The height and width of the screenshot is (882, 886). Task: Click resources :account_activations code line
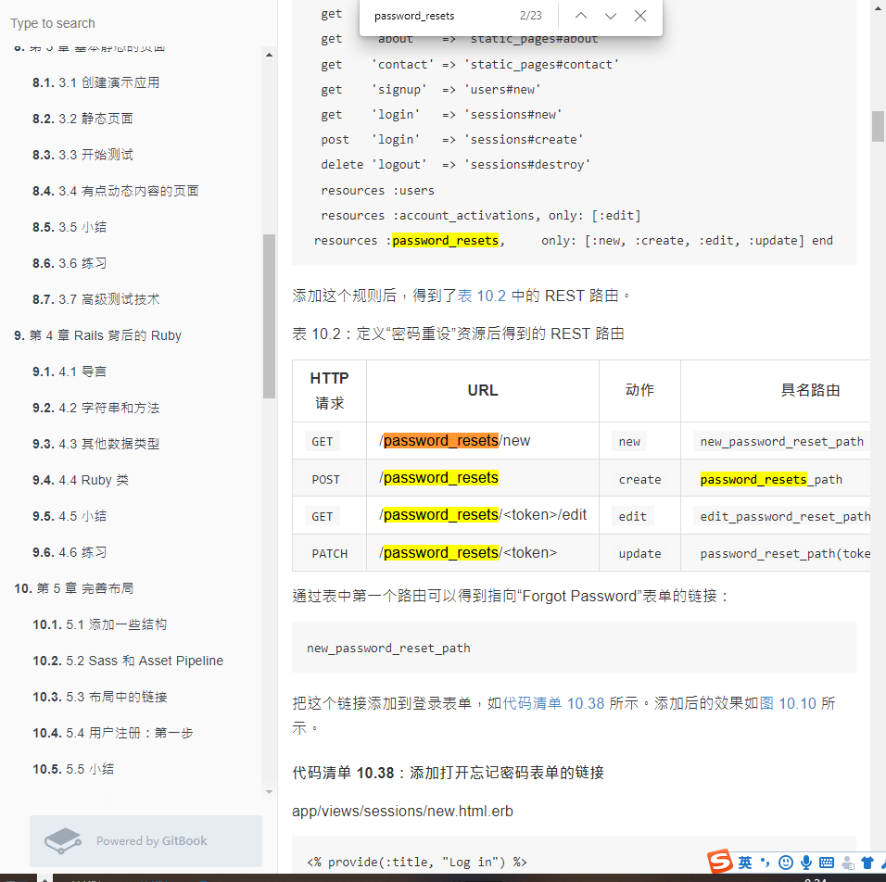pos(481,216)
